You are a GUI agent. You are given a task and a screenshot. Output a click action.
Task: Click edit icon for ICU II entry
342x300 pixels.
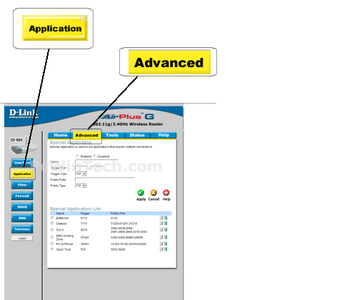(x=161, y=229)
